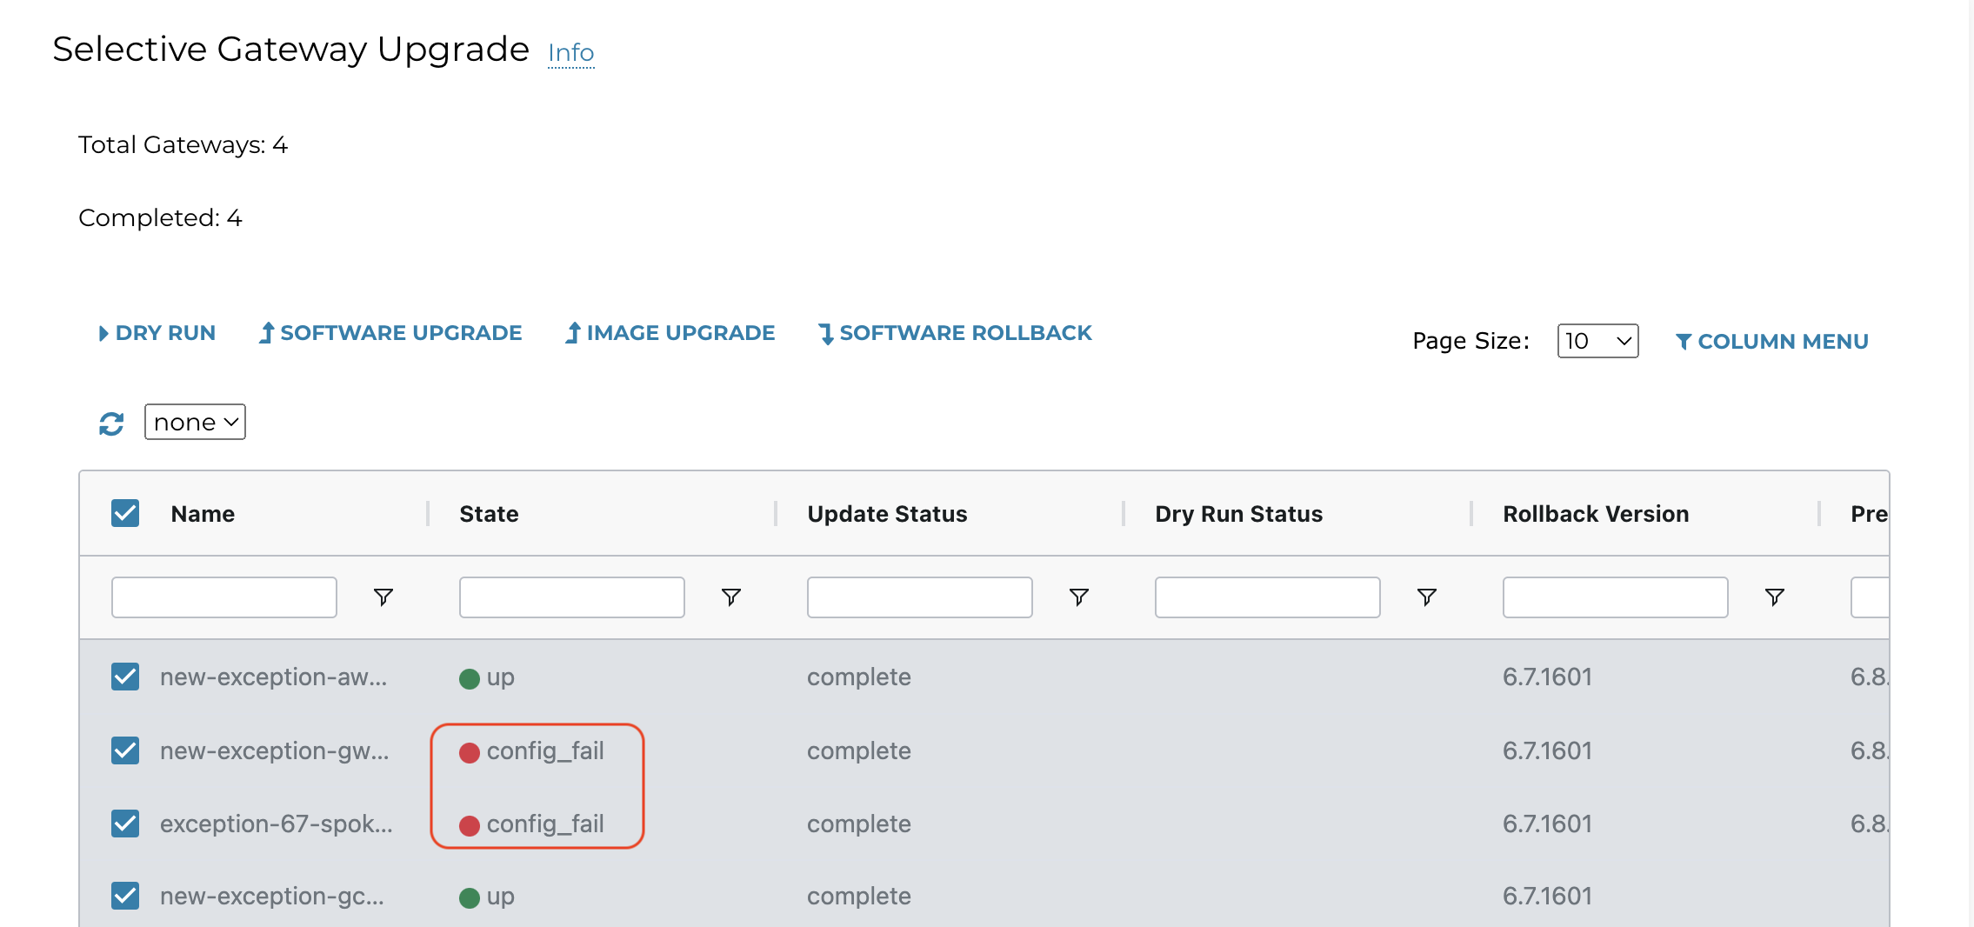
Task: Deselect the exception-67-spok row checkbox
Action: point(124,824)
